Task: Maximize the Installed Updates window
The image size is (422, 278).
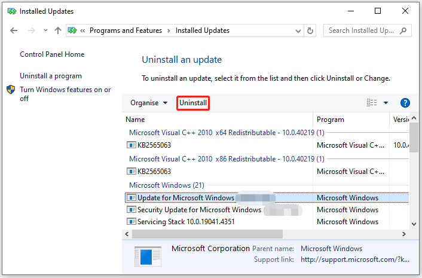Action: (x=378, y=11)
